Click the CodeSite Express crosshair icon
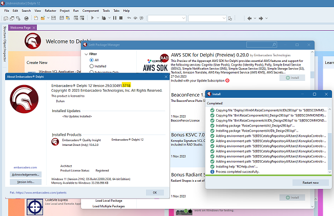334x216 pixels. pos(35,207)
